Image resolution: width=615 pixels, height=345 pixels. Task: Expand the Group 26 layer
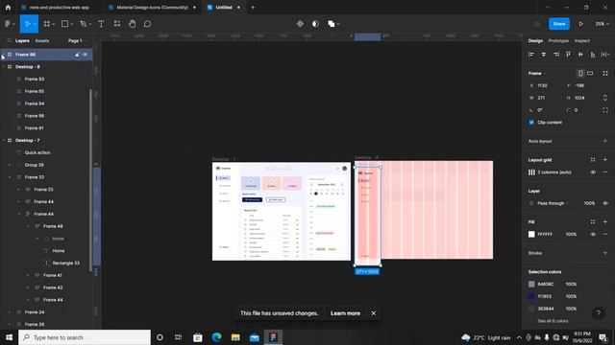pyautogui.click(x=10, y=165)
